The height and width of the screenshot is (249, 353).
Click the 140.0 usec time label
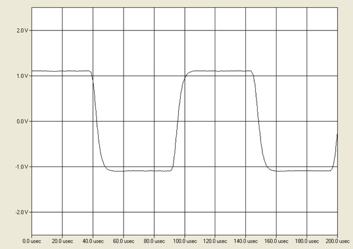pyautogui.click(x=245, y=241)
